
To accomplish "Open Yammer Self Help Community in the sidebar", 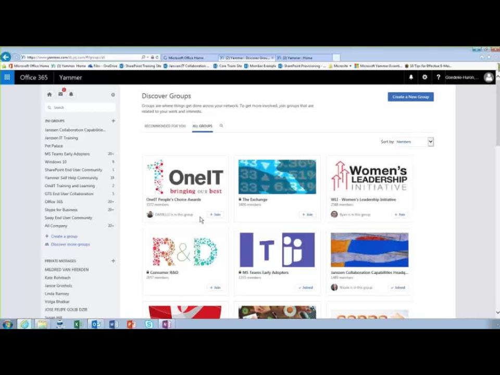I will tap(71, 178).
